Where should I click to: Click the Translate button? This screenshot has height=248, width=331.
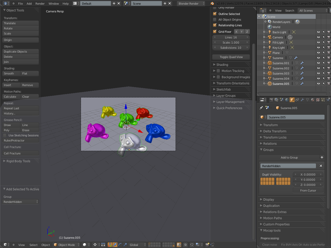[20, 23]
